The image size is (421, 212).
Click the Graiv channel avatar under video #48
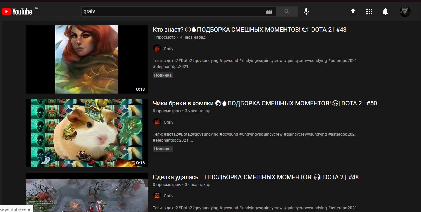click(157, 196)
